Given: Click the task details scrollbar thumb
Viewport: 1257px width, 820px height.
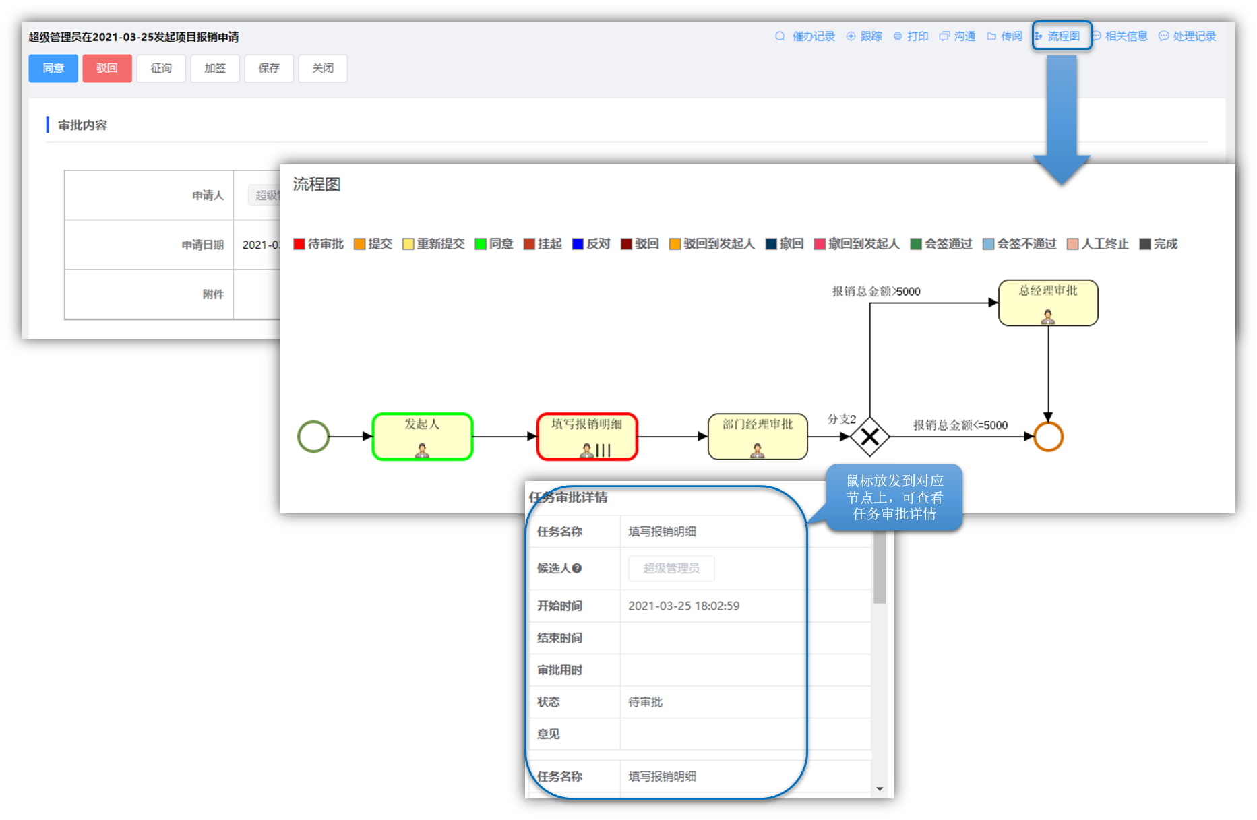Looking at the screenshot, I should tap(880, 567).
